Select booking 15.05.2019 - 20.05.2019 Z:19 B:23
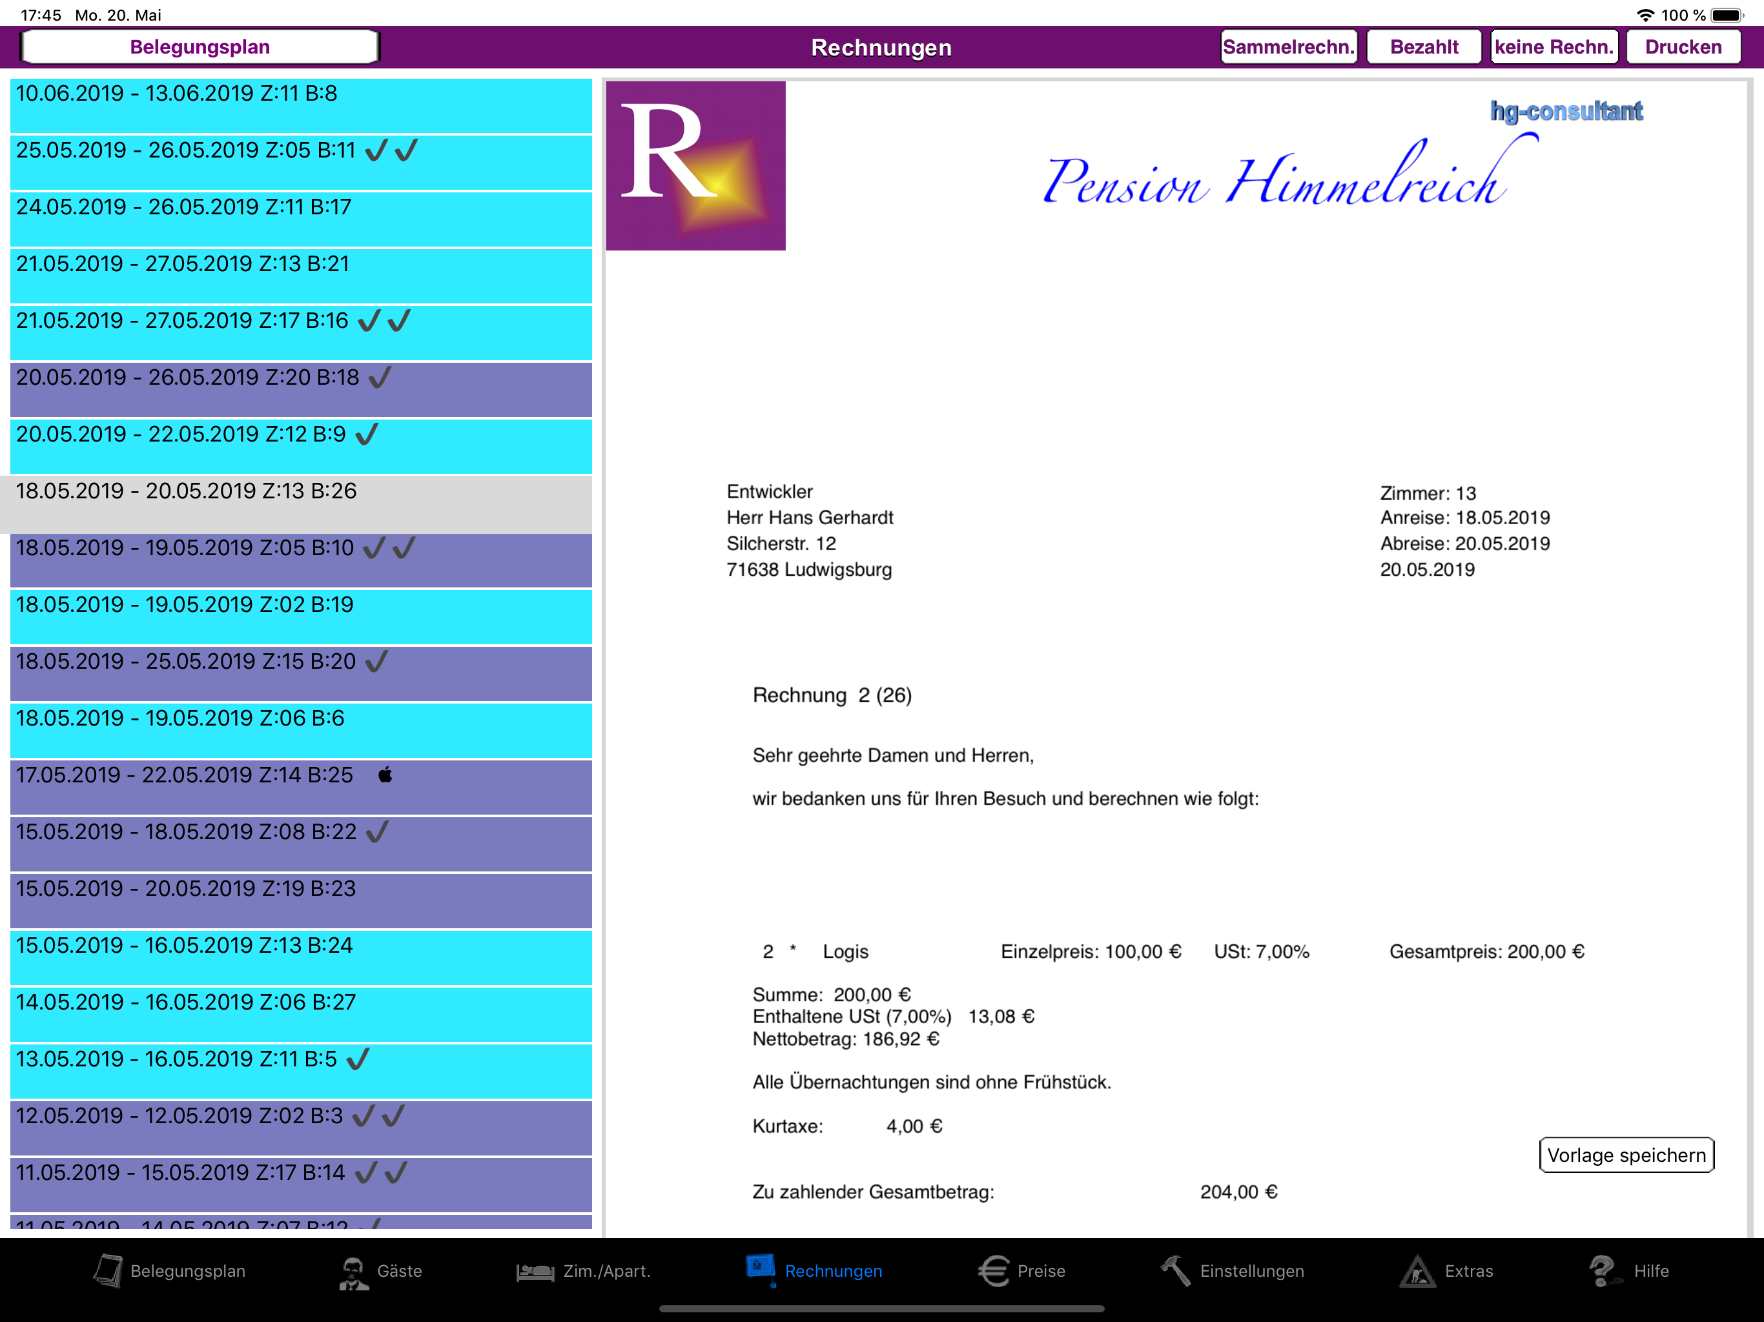The width and height of the screenshot is (1764, 1322). 301,901
